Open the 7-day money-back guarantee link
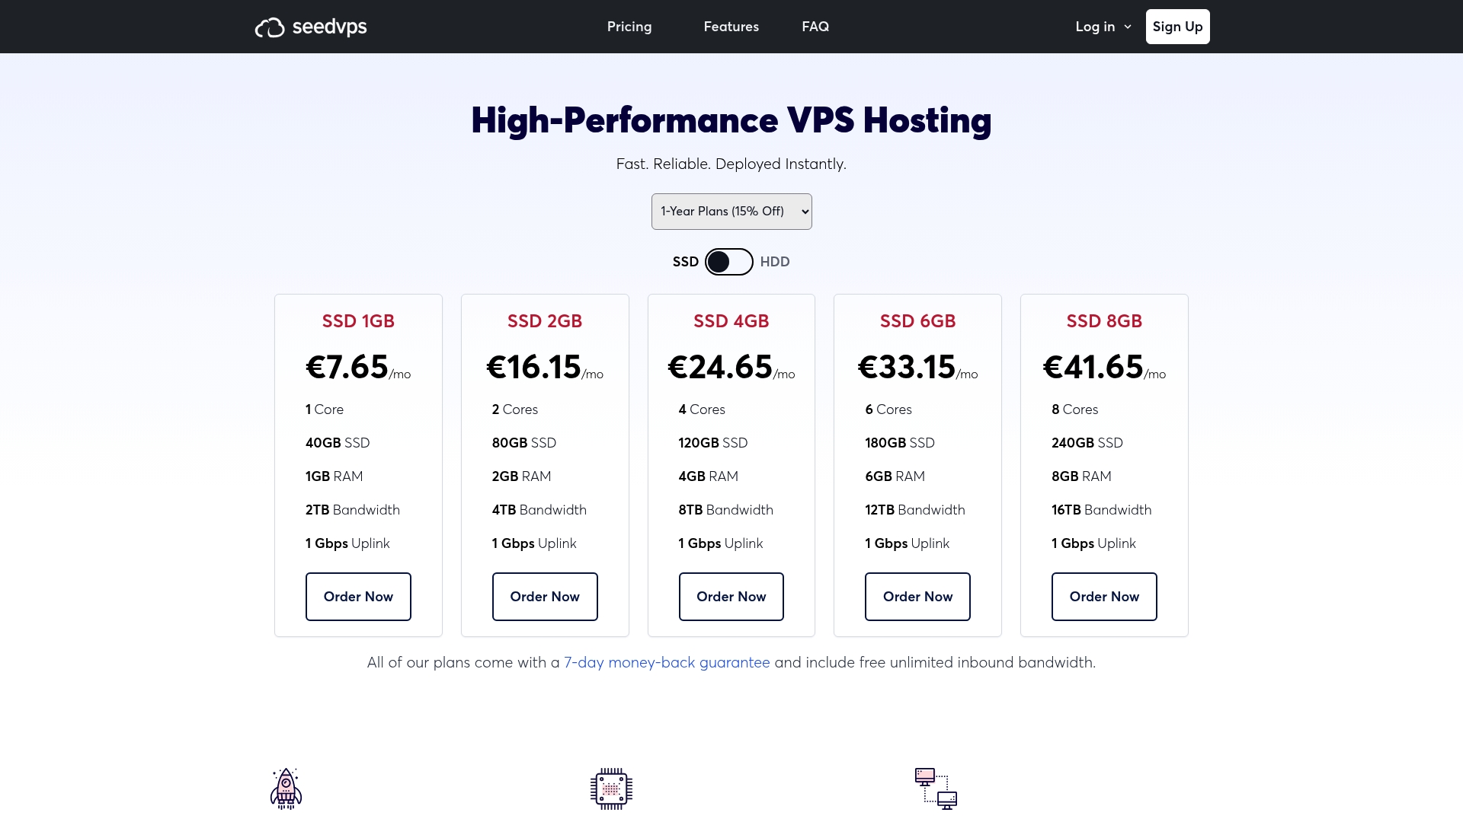This screenshot has height=822, width=1463. (667, 662)
